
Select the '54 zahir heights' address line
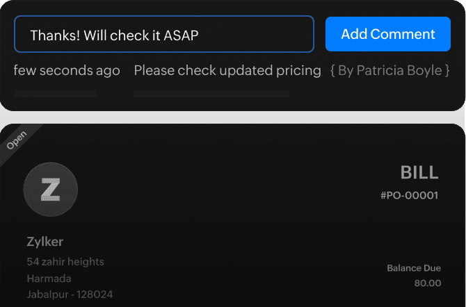tap(65, 262)
